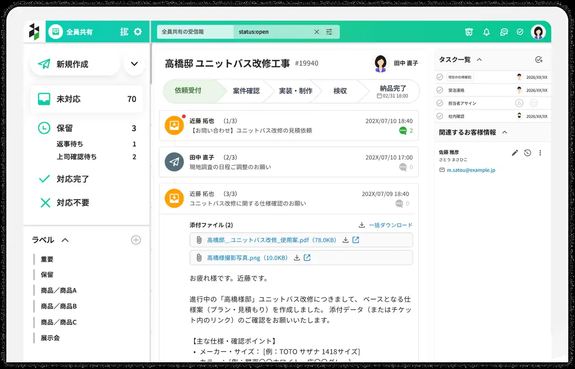Click the settings gear in the sidebar header
575x369 pixels.
(138, 32)
